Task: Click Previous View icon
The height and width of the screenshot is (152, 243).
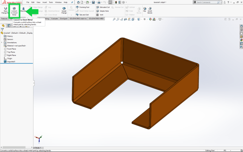Action: 121,19
